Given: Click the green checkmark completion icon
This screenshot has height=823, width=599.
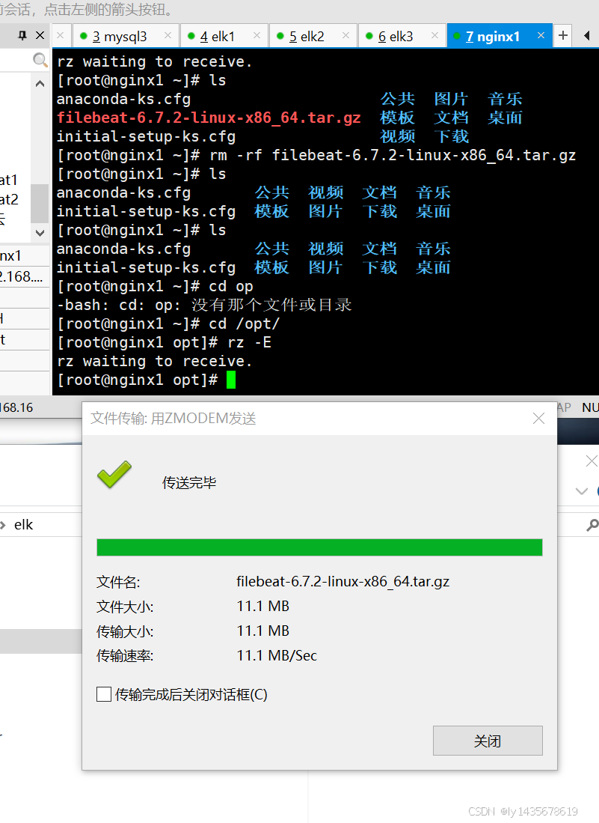Looking at the screenshot, I should coord(114,475).
